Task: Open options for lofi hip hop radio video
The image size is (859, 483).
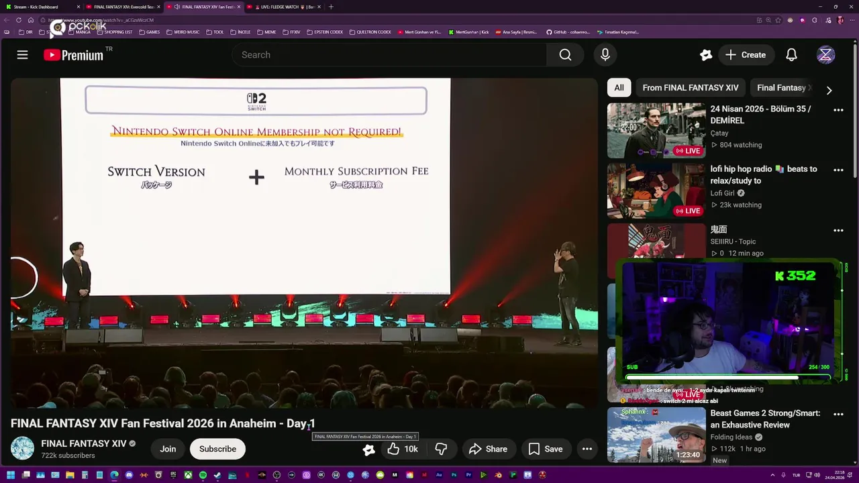Action: 838,170
